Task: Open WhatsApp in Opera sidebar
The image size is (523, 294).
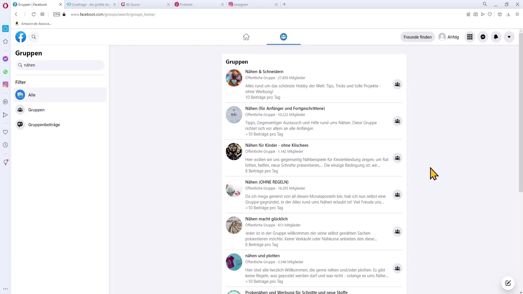Action: click(x=5, y=72)
